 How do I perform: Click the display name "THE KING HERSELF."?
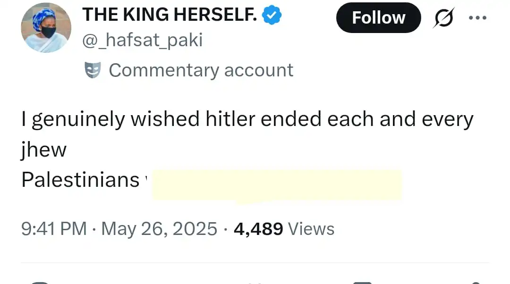(170, 15)
